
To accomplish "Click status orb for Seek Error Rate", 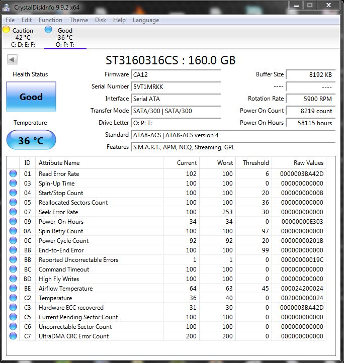I will 13,212.
